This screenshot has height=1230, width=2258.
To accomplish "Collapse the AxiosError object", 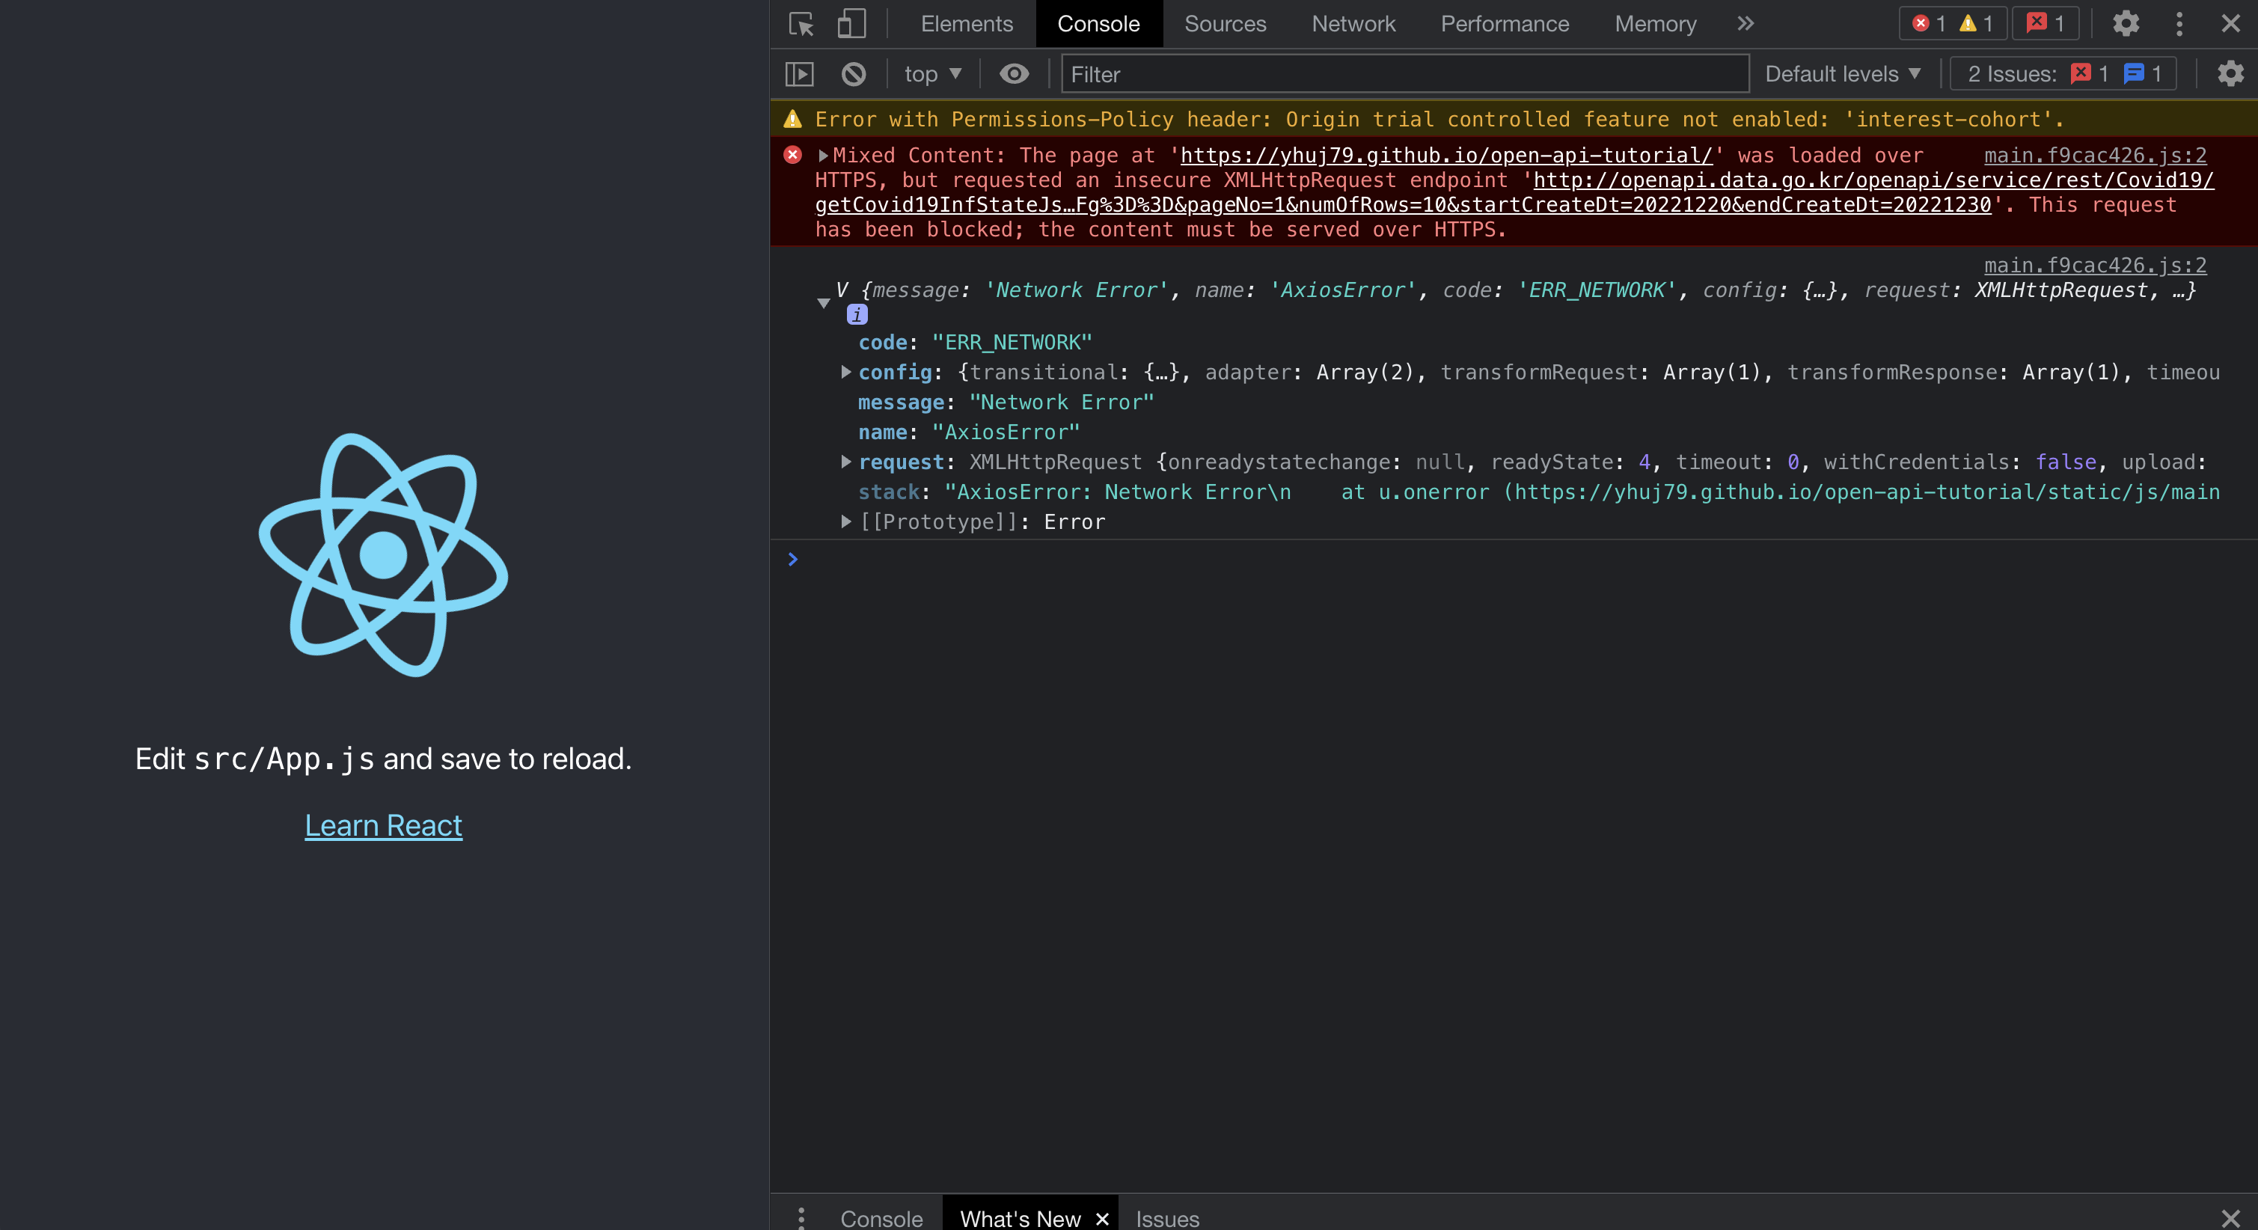I will click(823, 302).
